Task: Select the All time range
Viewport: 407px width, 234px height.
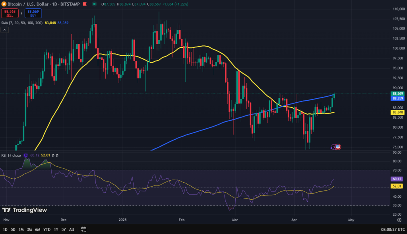Action: click(x=72, y=229)
